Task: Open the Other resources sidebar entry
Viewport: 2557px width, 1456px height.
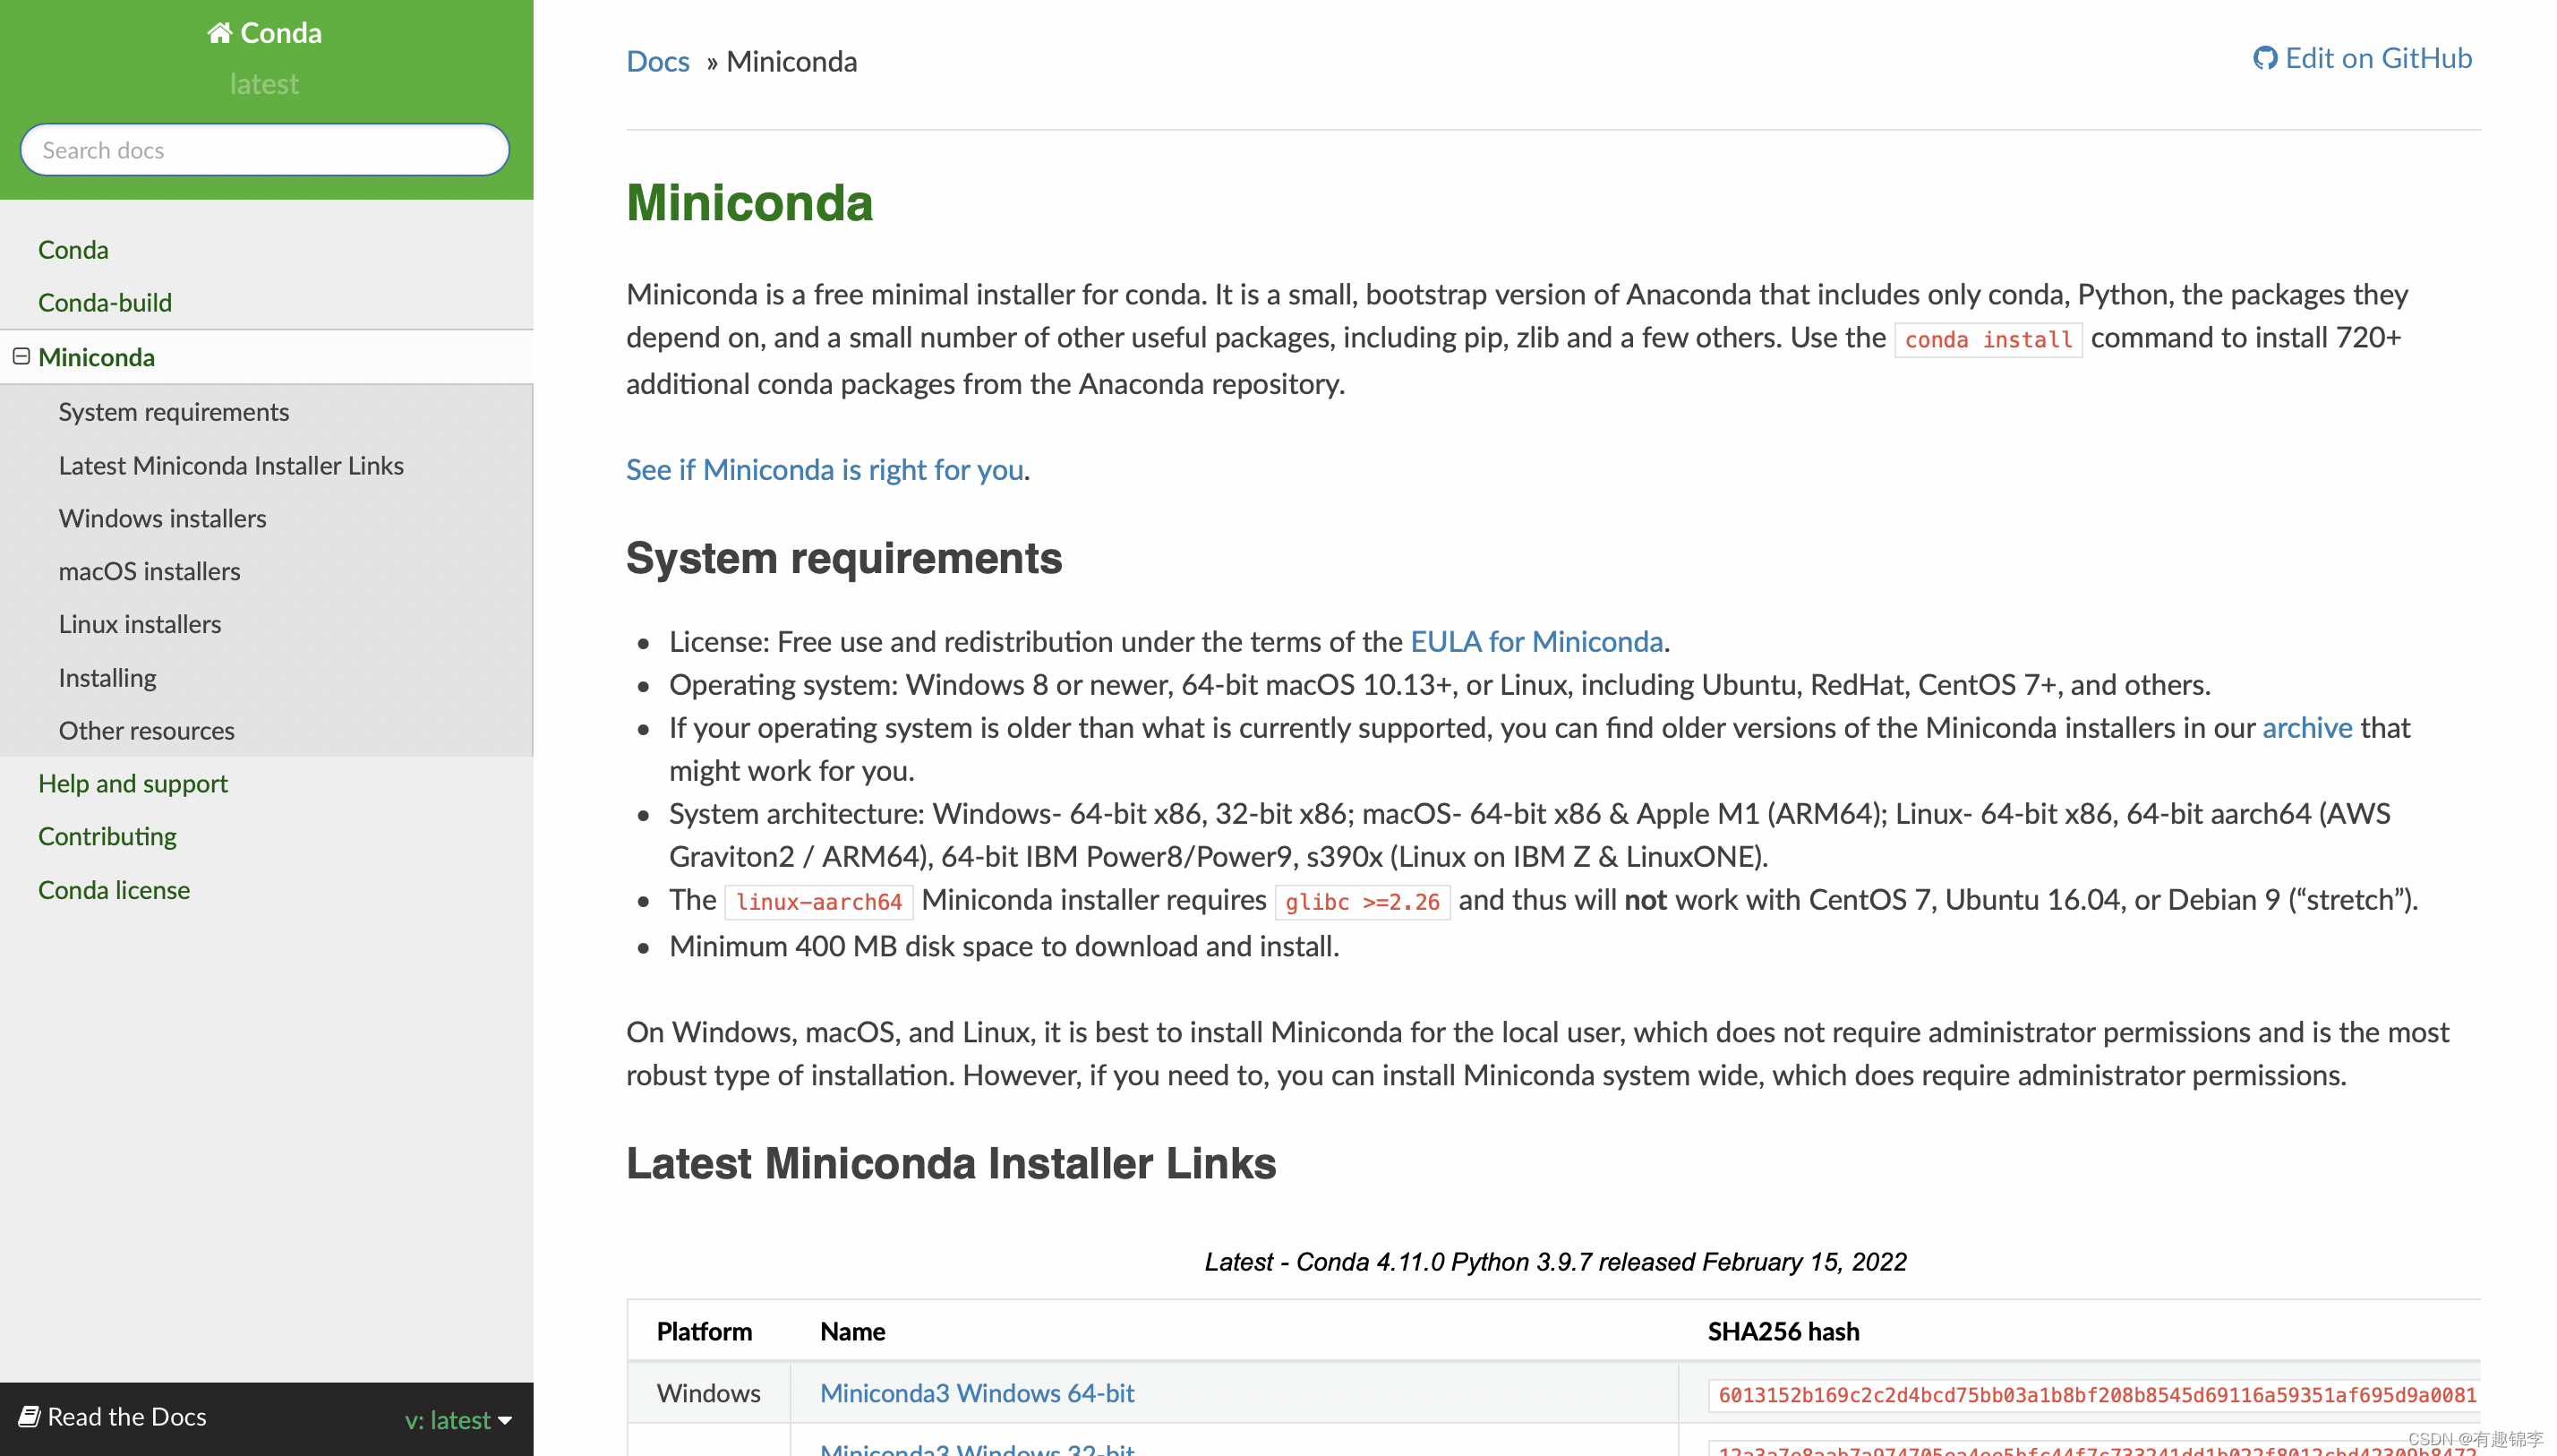Action: [146, 730]
